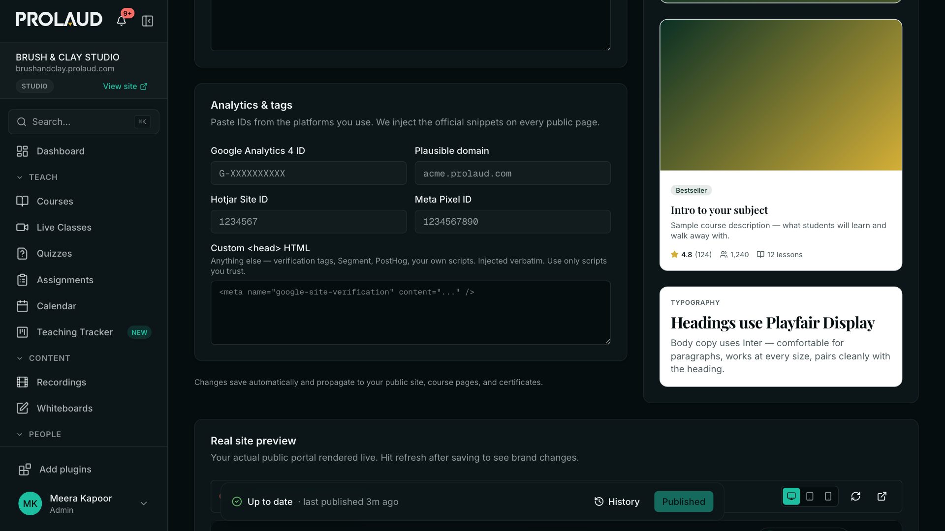Focus the sidebar Search field
The height and width of the screenshot is (531, 945).
tap(84, 121)
